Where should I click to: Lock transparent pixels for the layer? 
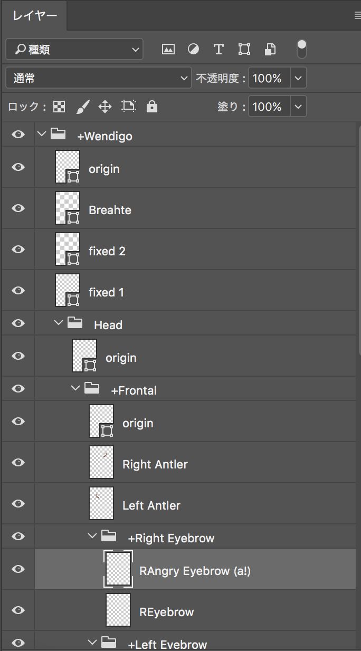click(x=59, y=106)
